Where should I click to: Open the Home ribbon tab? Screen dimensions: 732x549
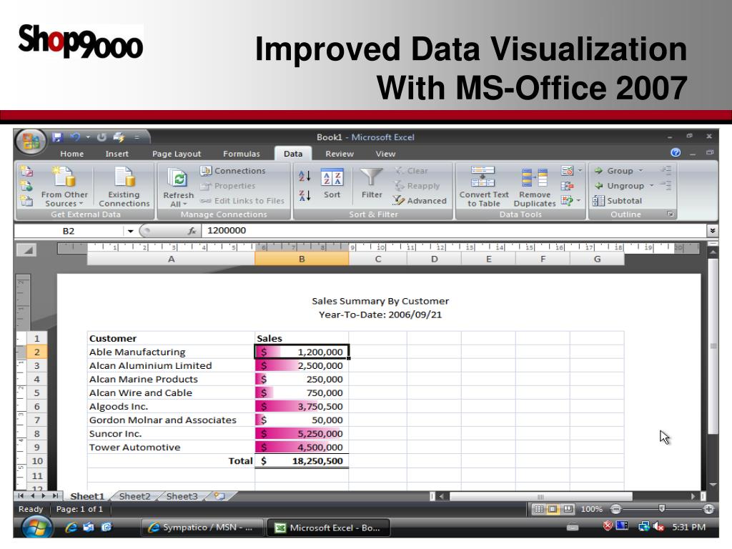[x=72, y=154]
